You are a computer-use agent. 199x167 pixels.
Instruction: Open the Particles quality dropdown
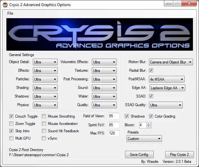(45, 79)
